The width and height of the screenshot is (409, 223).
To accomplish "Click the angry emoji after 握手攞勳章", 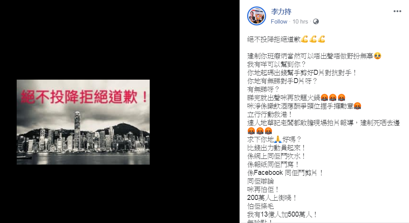I will [x=357, y=106].
